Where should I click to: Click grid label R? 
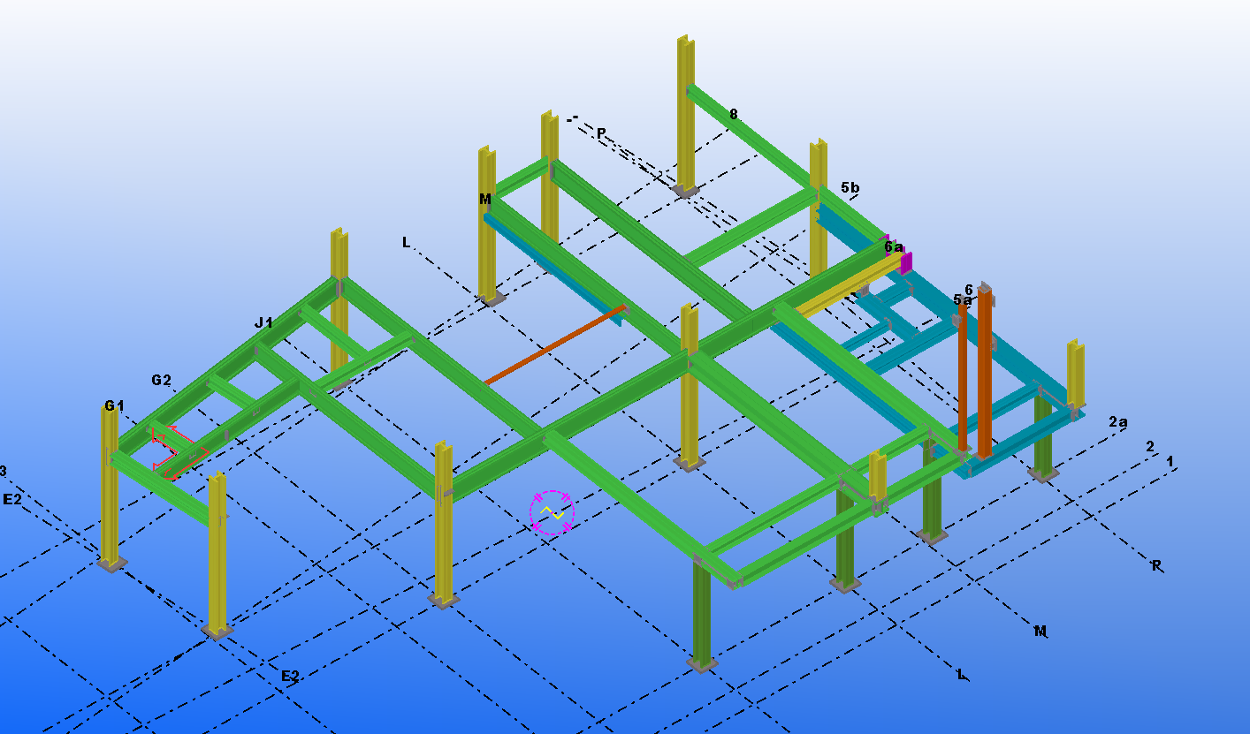click(x=1156, y=565)
